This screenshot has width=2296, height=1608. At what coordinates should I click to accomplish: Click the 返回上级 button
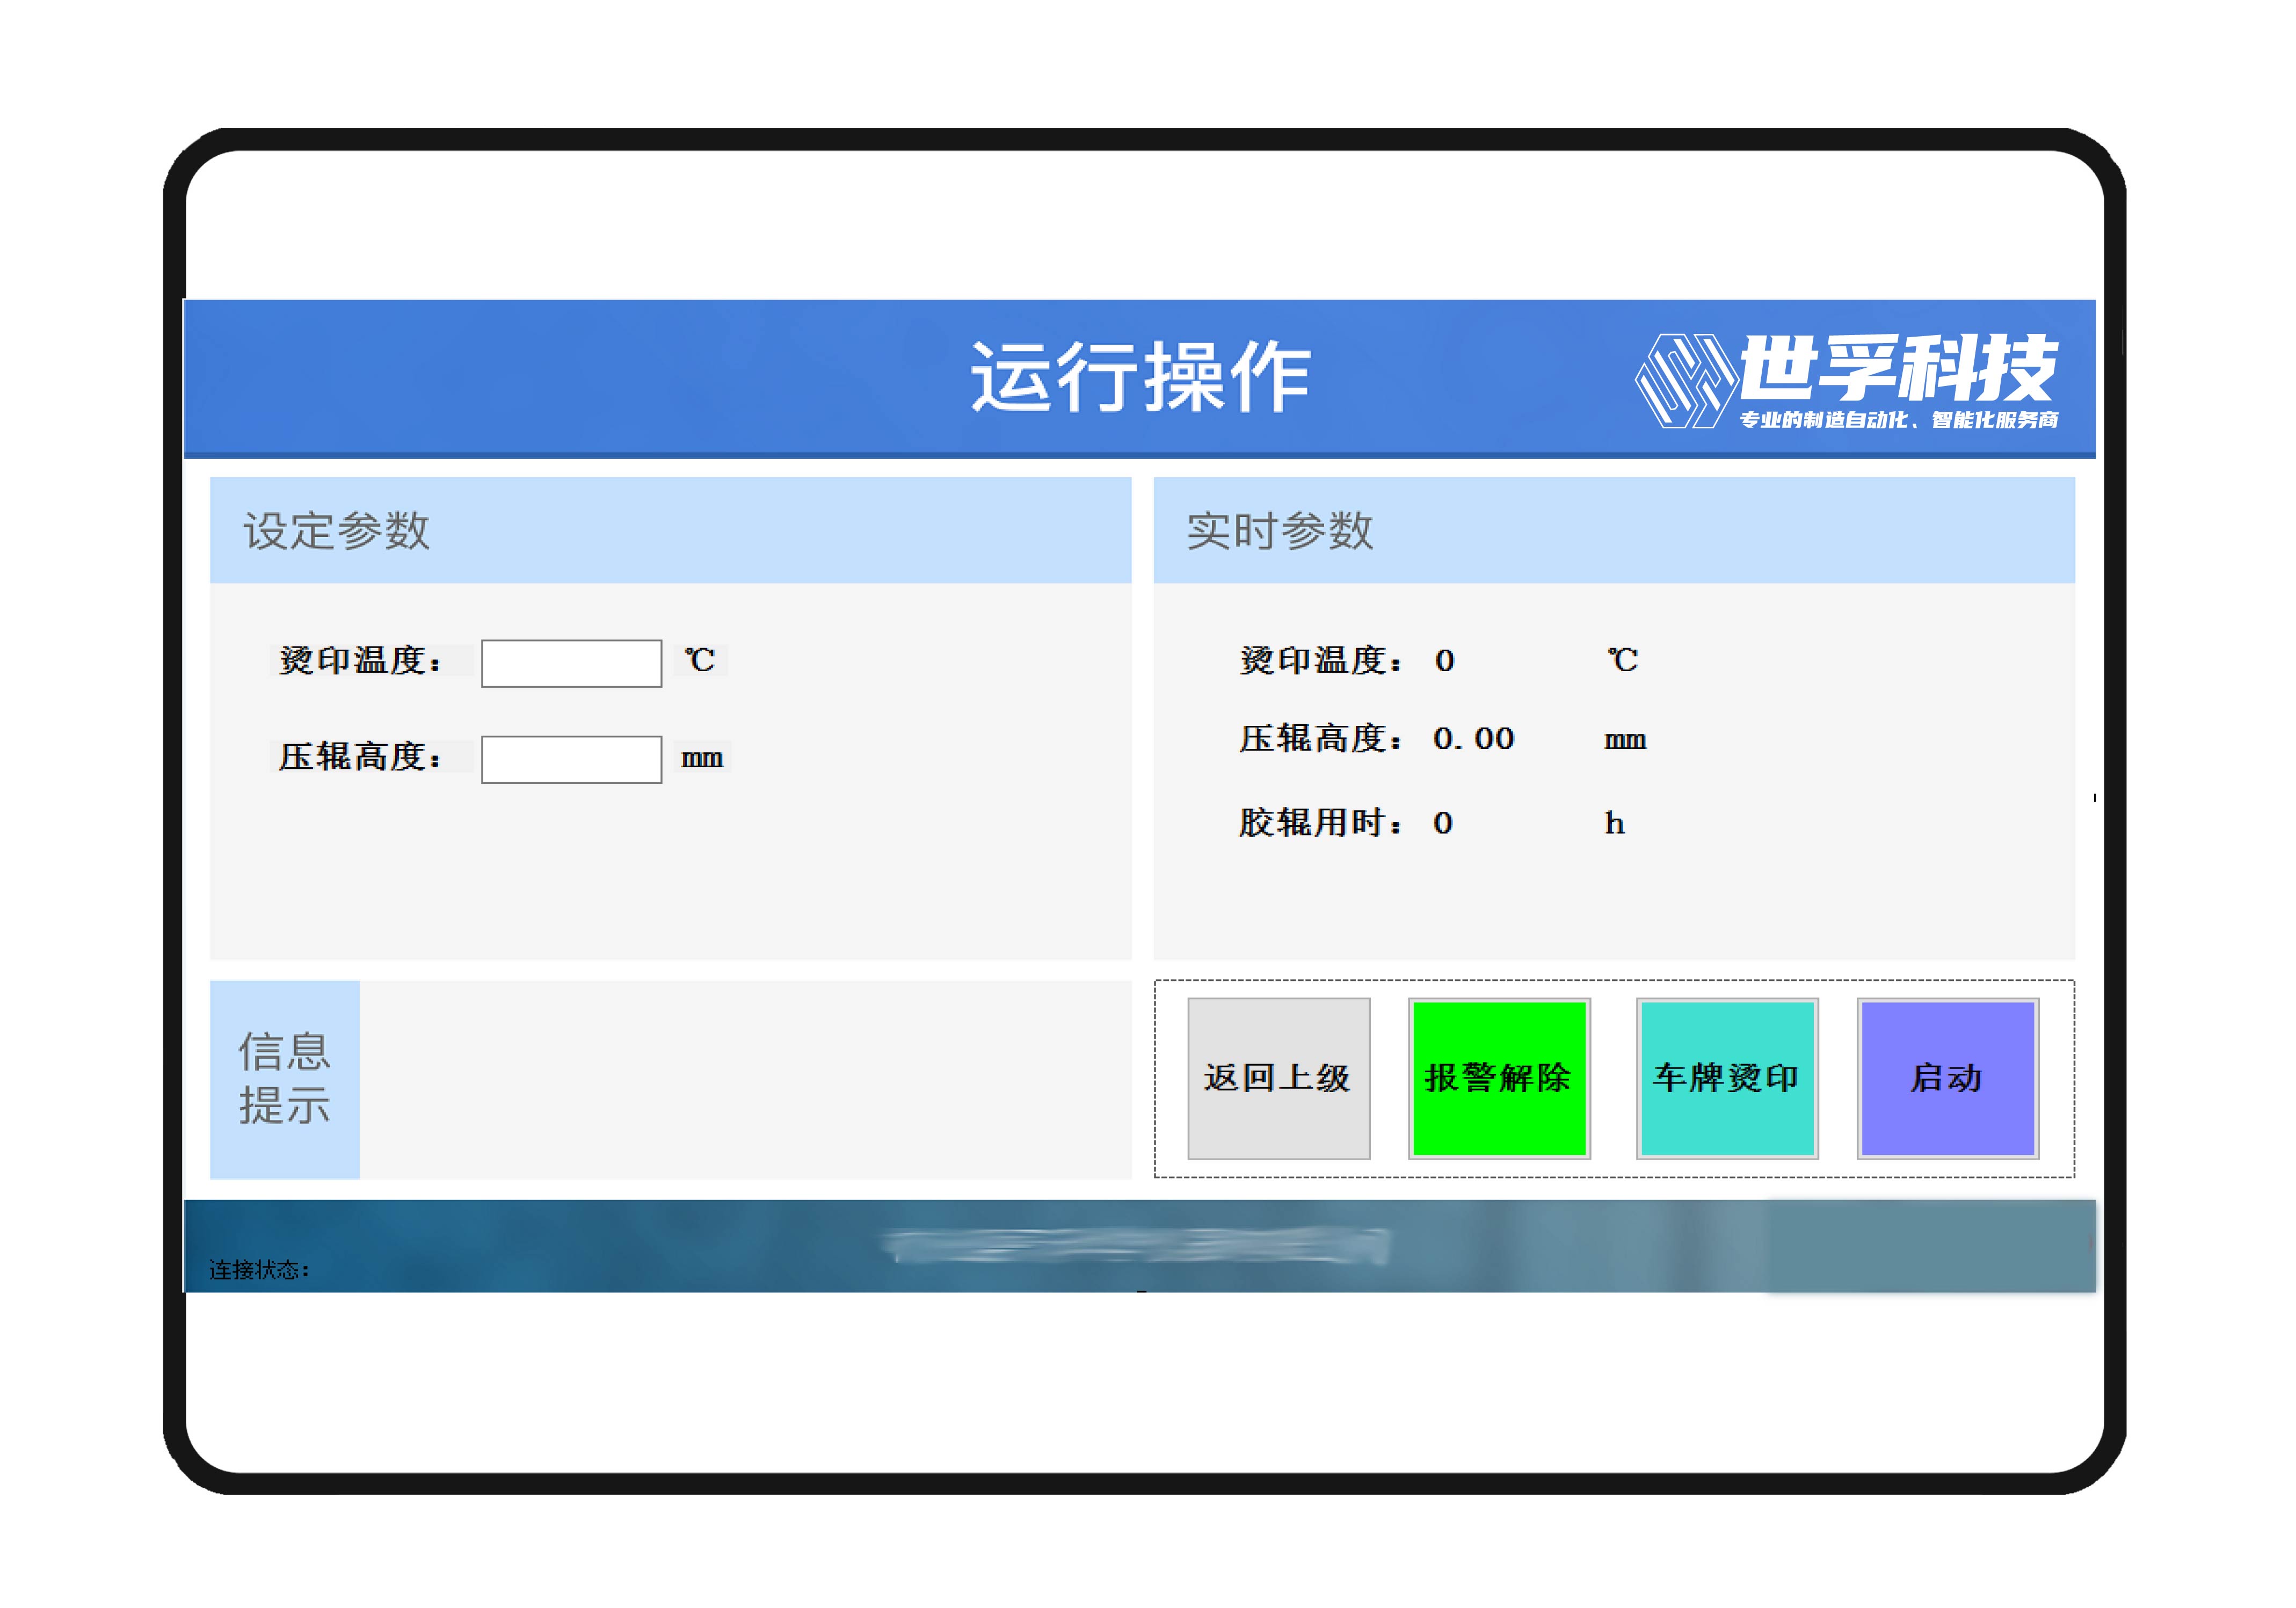tap(1278, 1078)
